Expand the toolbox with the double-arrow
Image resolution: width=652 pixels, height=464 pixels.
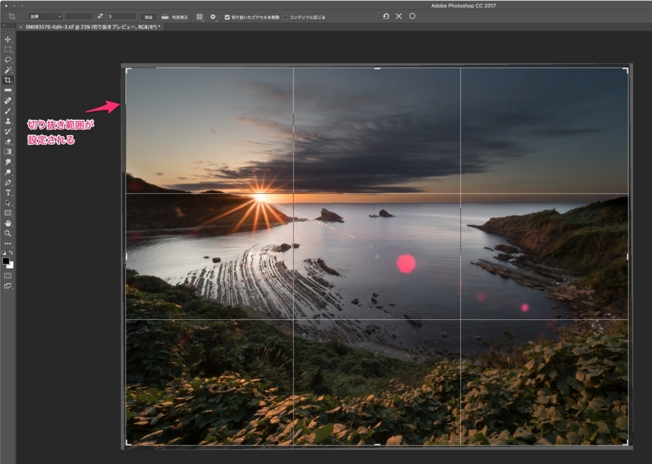click(x=4, y=25)
